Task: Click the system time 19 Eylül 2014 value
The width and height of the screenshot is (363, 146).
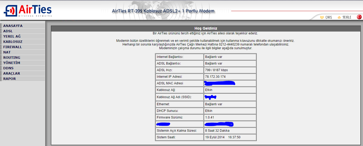Action: pos(223,137)
